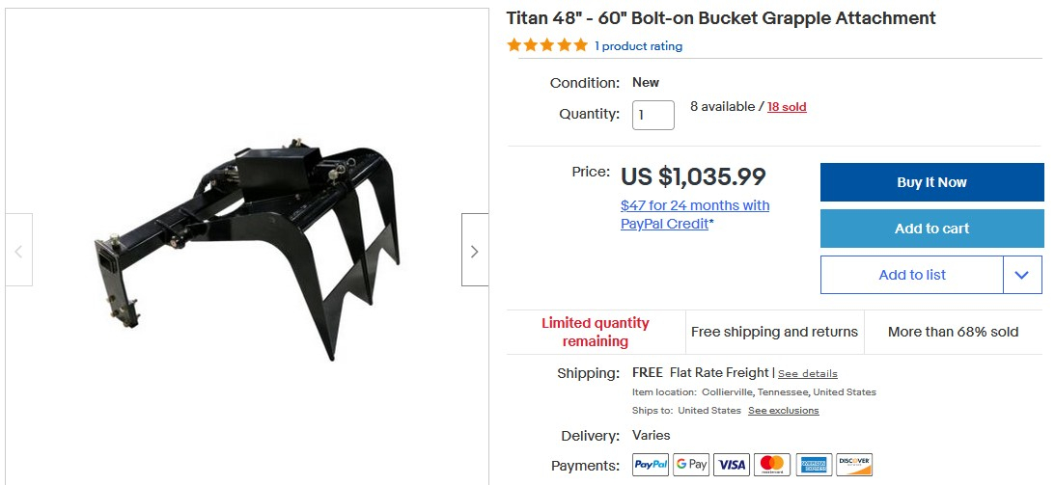Open See exclusions shipping link

[x=783, y=411]
